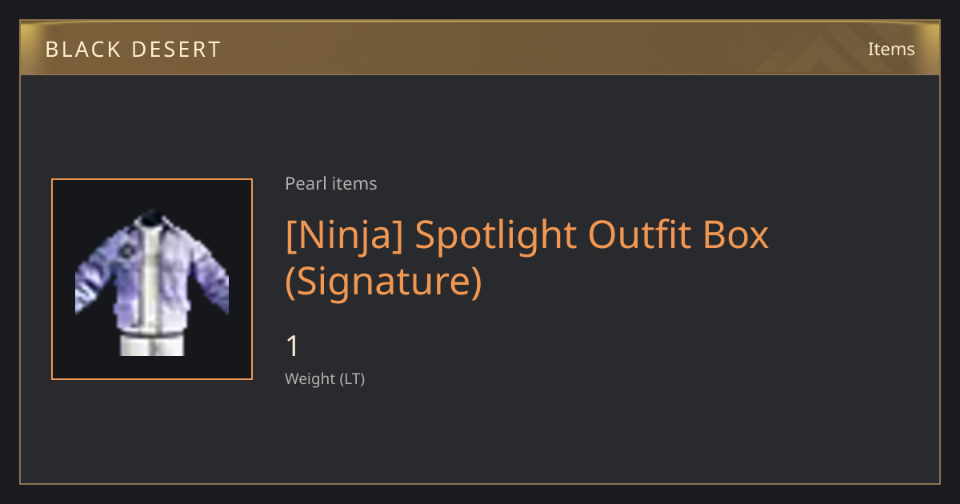The width and height of the screenshot is (960, 504).
Task: Click the faded chevron emblem in the header
Action: click(x=824, y=48)
